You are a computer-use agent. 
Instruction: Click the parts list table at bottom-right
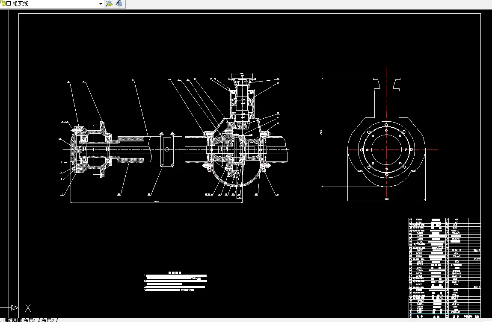tap(445, 268)
